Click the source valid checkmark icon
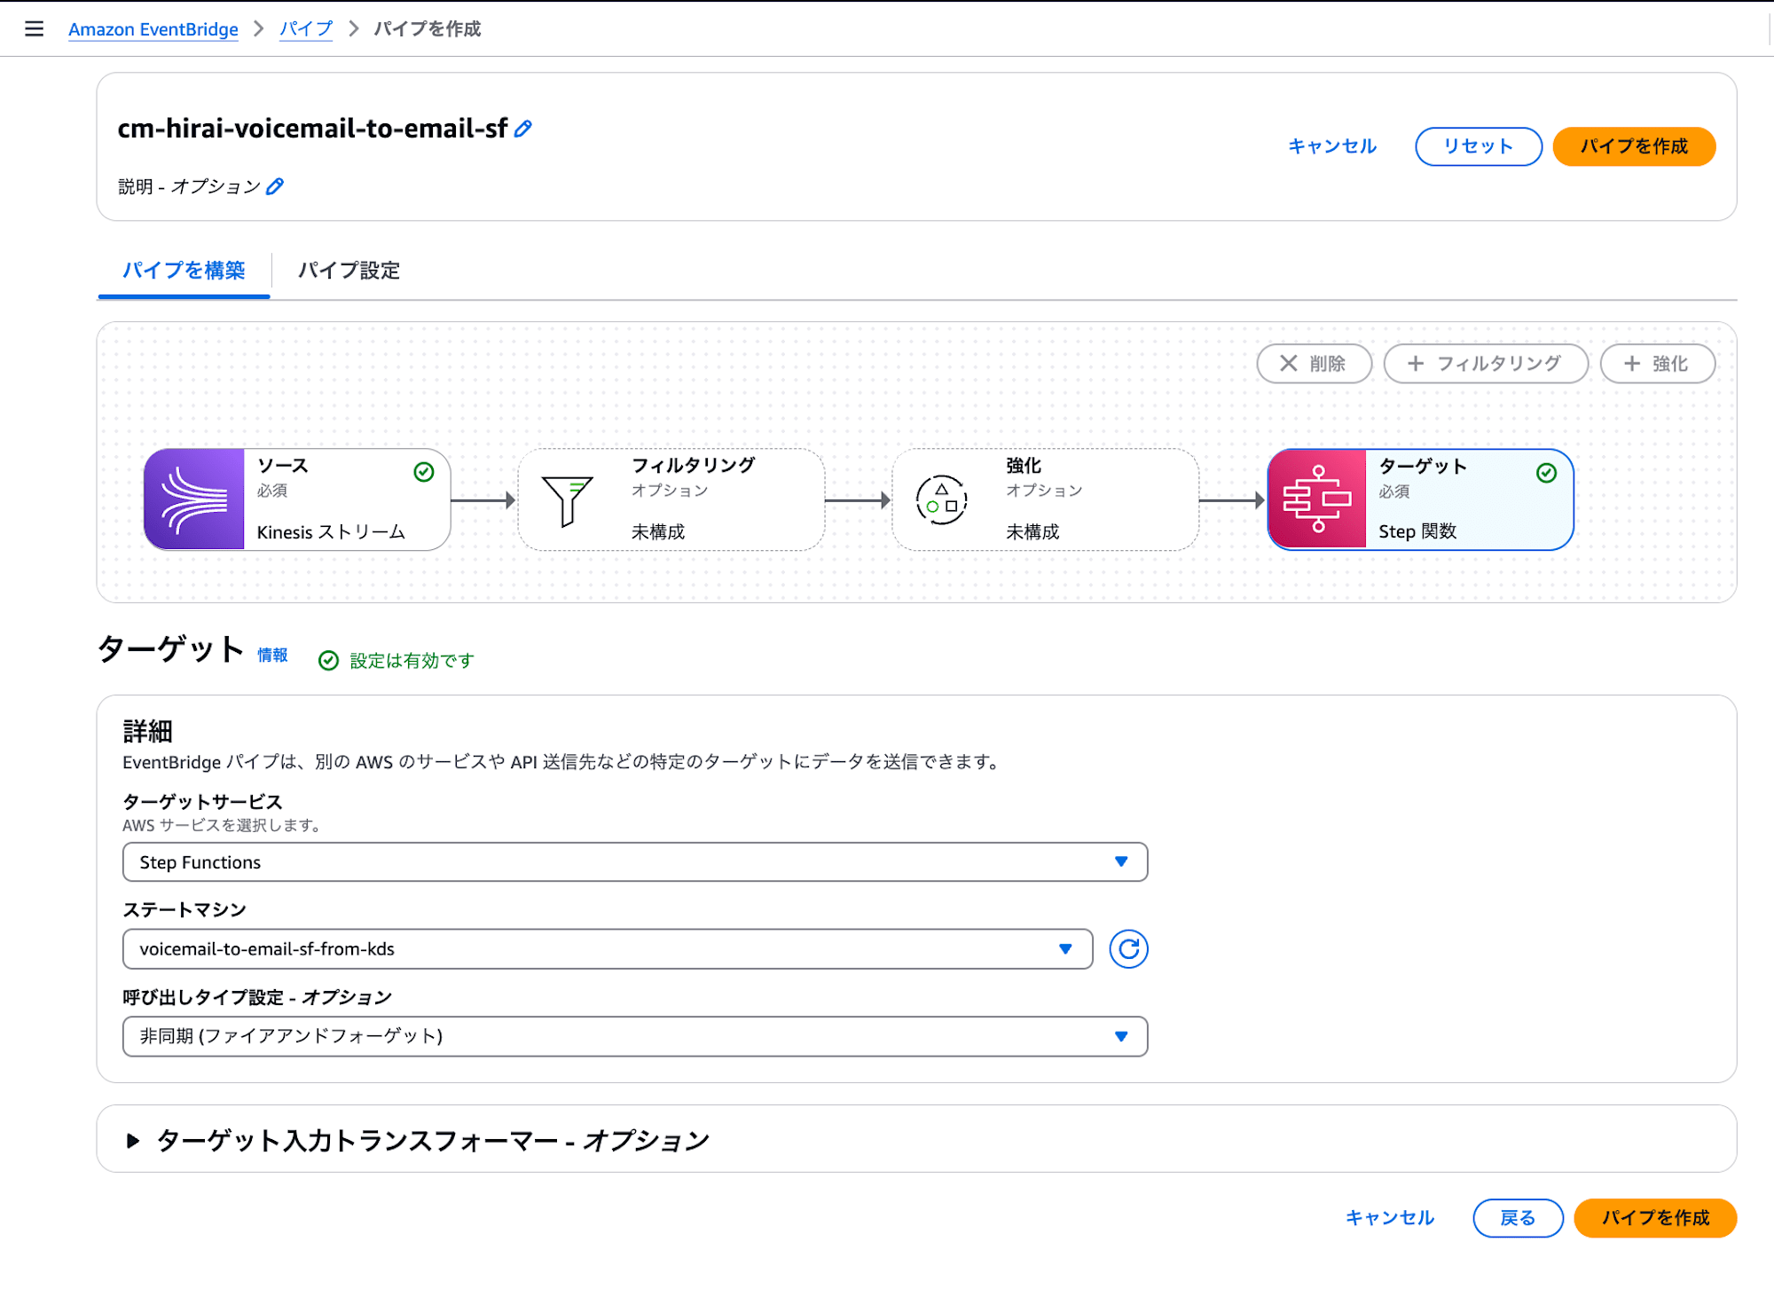This screenshot has height=1289, width=1774. tap(424, 472)
